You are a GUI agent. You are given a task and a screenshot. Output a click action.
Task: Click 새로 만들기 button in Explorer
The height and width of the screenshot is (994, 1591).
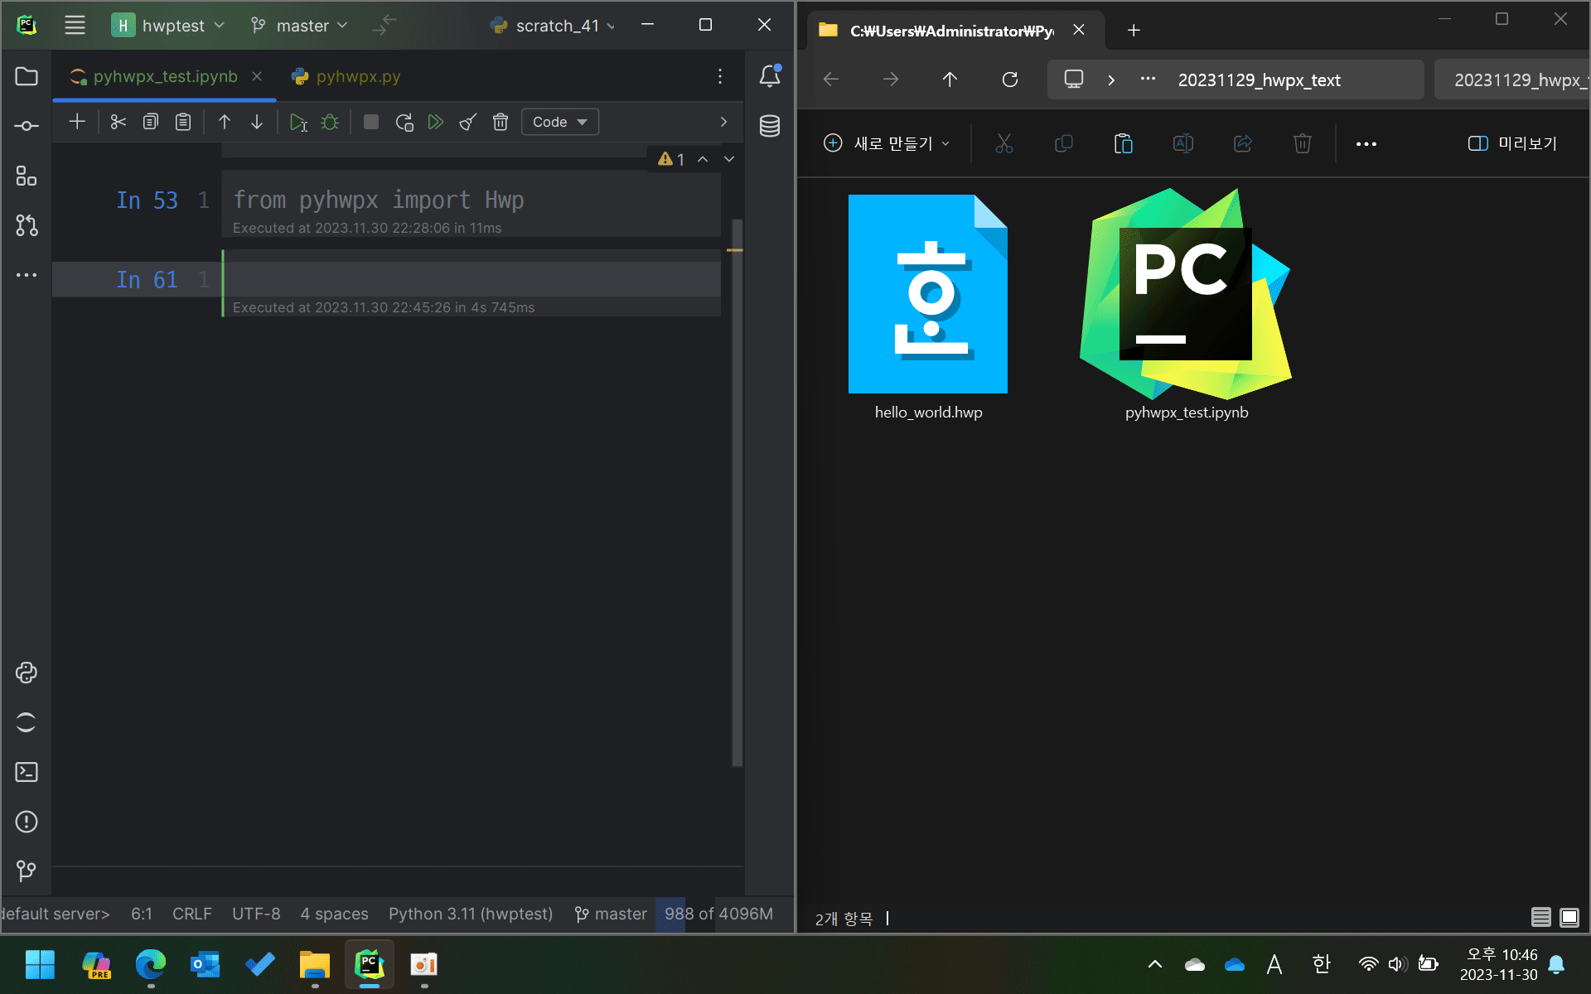click(x=887, y=143)
